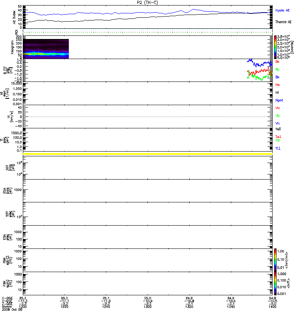Click the red Bz legend label
295x315 pixels.
(x=277, y=61)
